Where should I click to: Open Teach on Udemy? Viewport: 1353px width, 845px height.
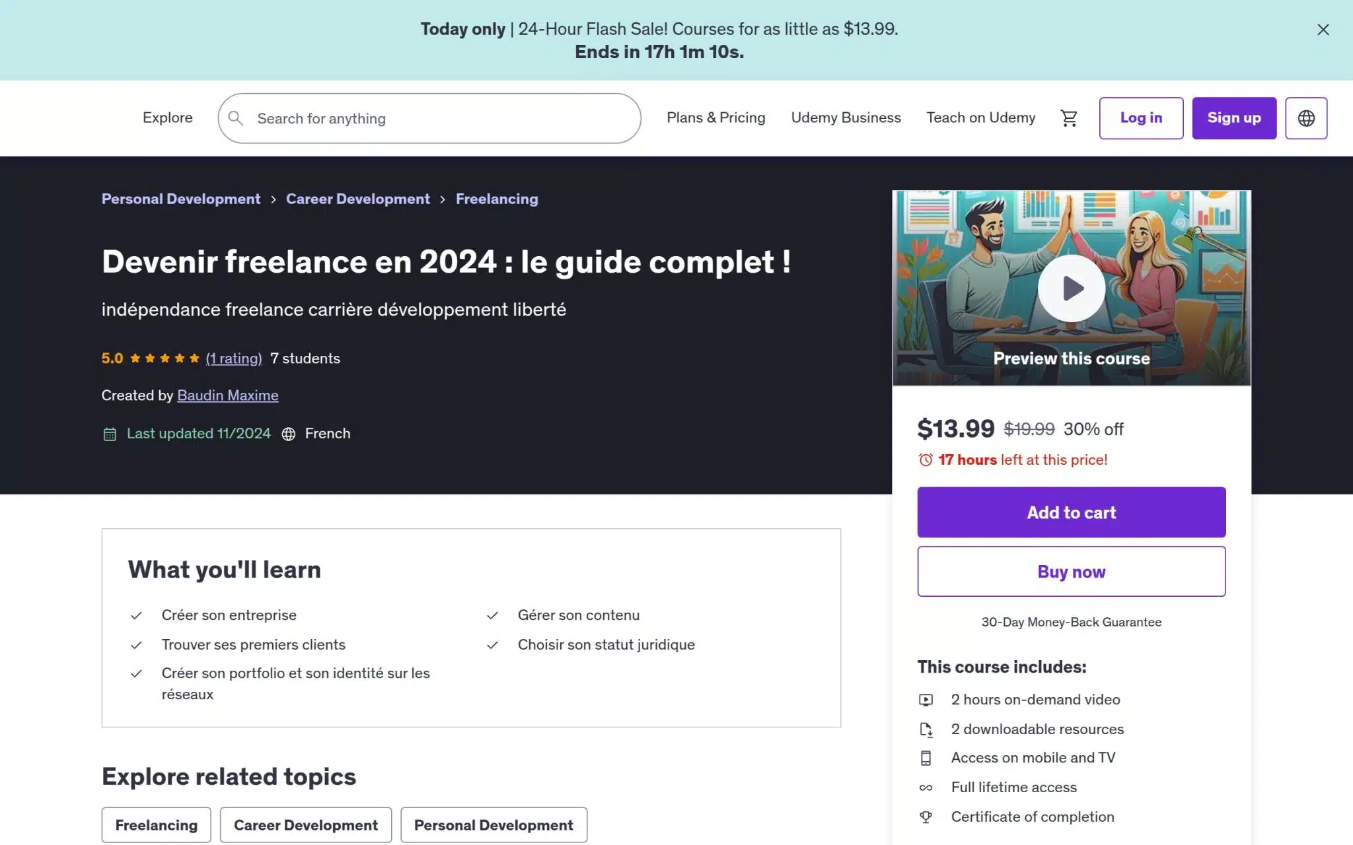(x=980, y=118)
